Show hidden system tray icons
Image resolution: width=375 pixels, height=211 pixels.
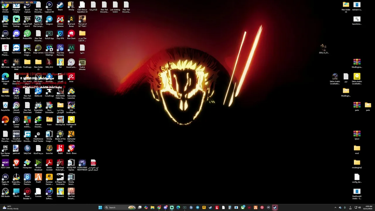click(x=335, y=207)
